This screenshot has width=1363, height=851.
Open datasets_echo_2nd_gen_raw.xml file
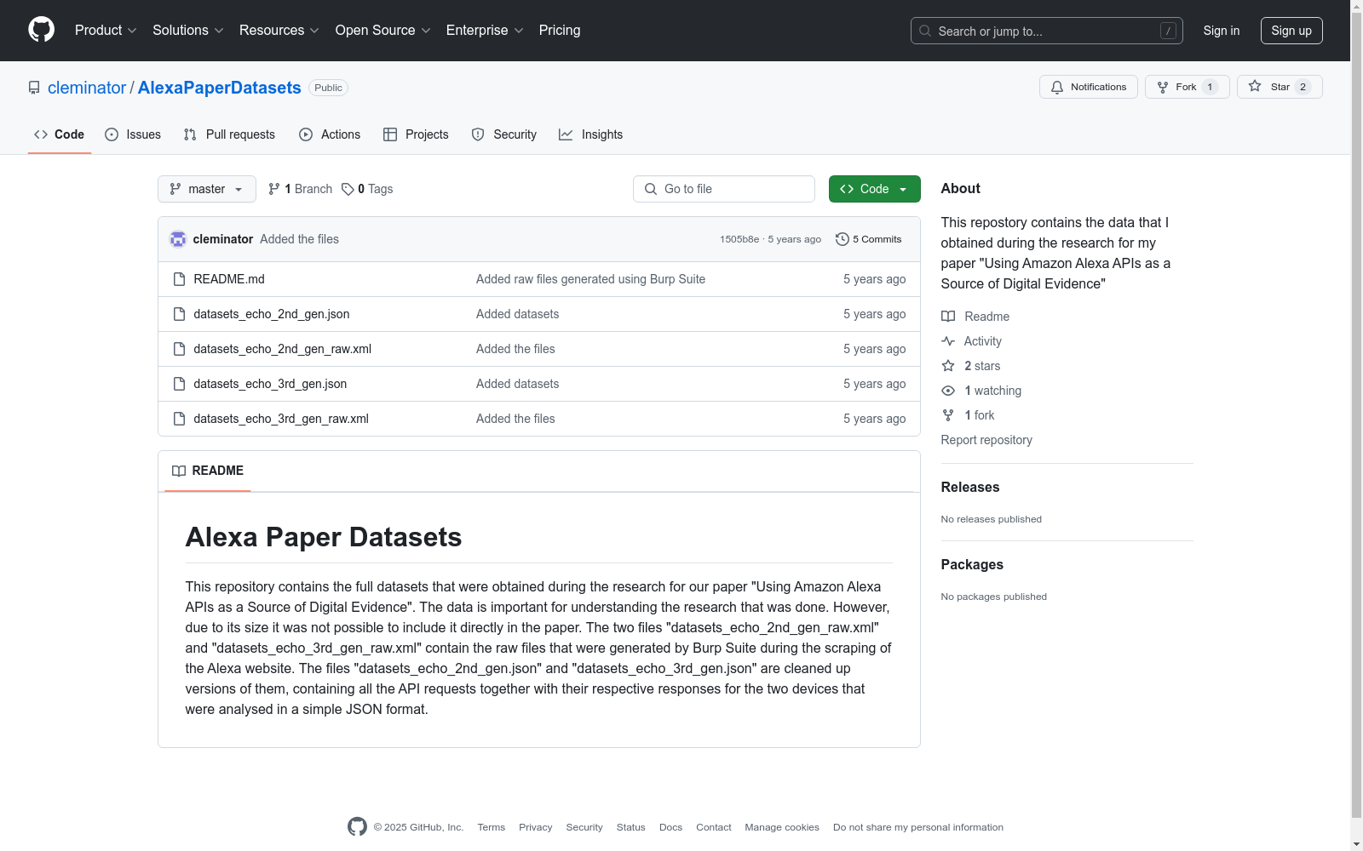pos(283,349)
